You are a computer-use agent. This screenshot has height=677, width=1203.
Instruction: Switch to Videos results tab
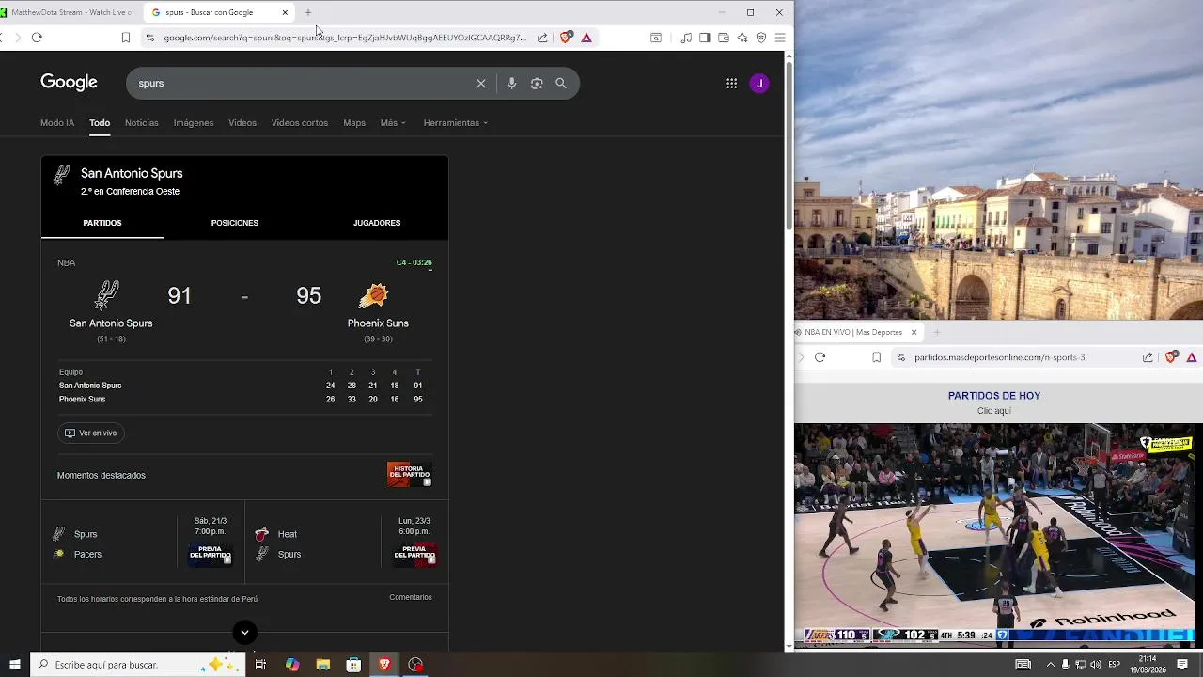[242, 123]
